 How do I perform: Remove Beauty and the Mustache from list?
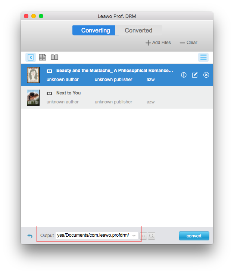pos(206,75)
